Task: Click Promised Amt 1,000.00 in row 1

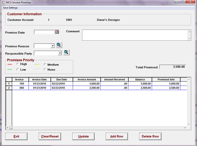Action: coord(166,84)
